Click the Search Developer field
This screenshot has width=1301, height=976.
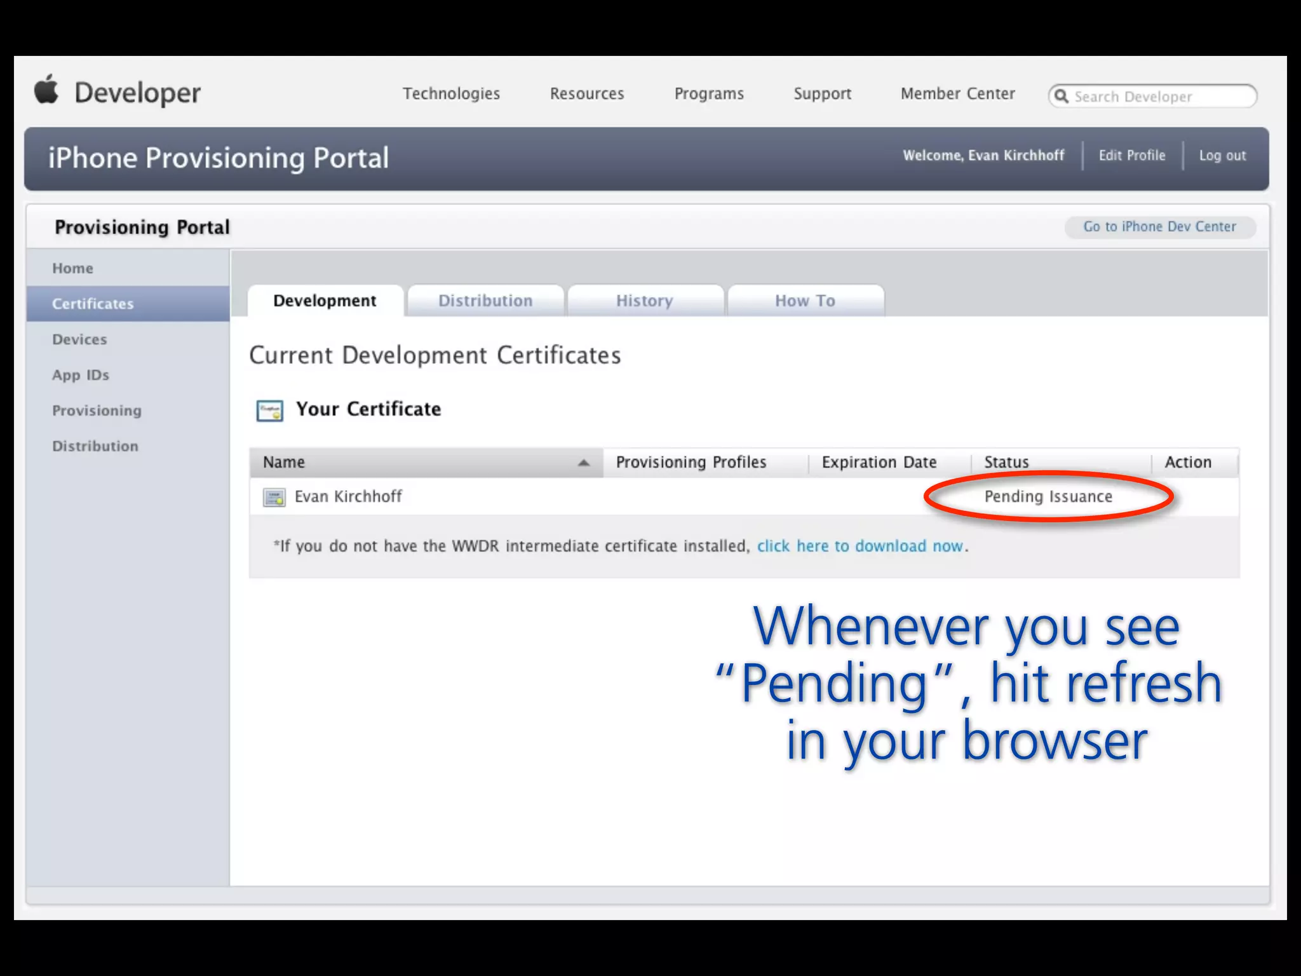[1152, 97]
